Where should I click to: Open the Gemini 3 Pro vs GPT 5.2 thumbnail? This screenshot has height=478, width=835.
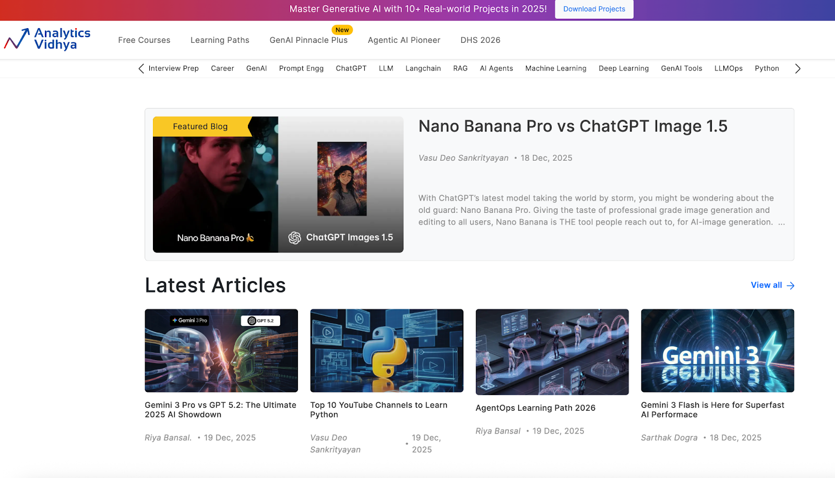pyautogui.click(x=221, y=350)
